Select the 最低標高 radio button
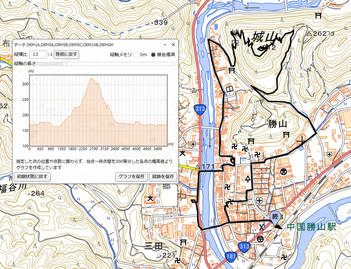This screenshot has width=351, height=269. point(153,54)
